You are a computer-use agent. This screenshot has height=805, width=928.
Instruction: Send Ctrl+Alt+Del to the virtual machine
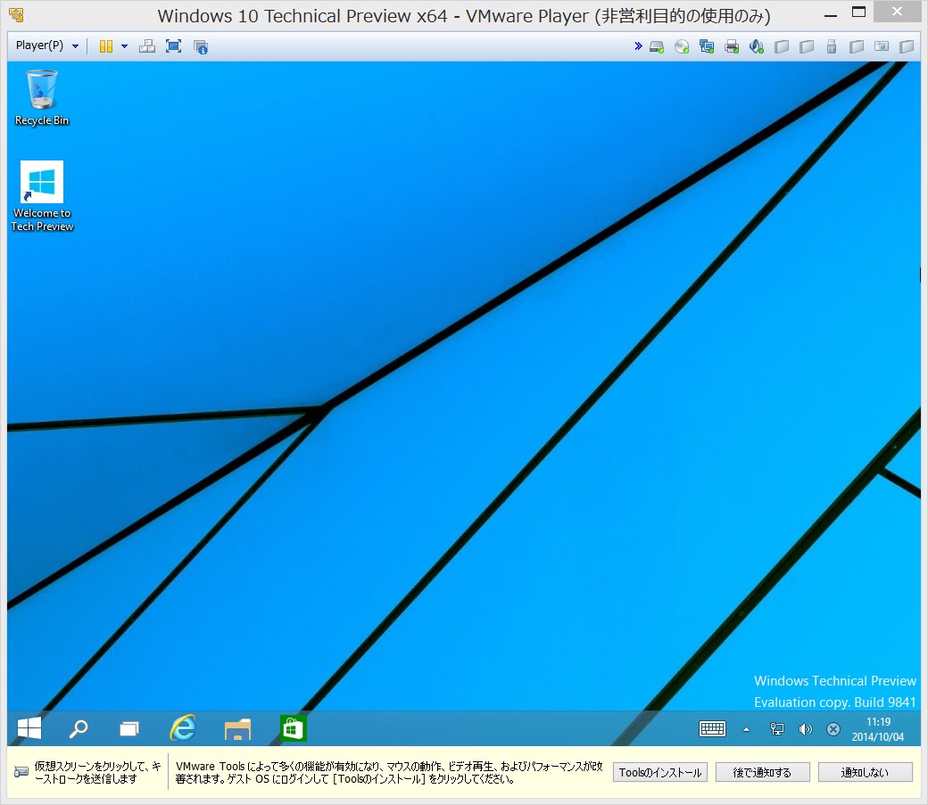(x=146, y=46)
